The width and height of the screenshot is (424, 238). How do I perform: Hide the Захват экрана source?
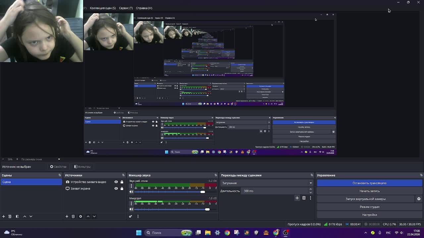click(116, 188)
